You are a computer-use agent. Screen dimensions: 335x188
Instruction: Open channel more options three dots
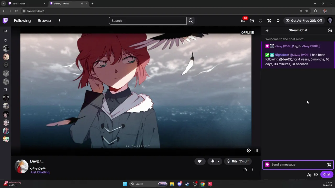252,169
